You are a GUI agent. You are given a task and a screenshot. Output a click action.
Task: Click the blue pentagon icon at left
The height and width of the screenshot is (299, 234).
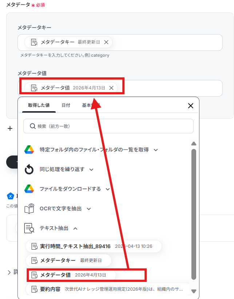click(11, 196)
